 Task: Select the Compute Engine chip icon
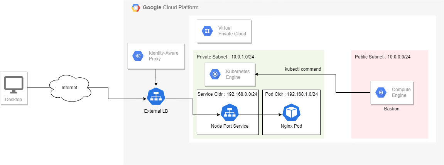381,92
